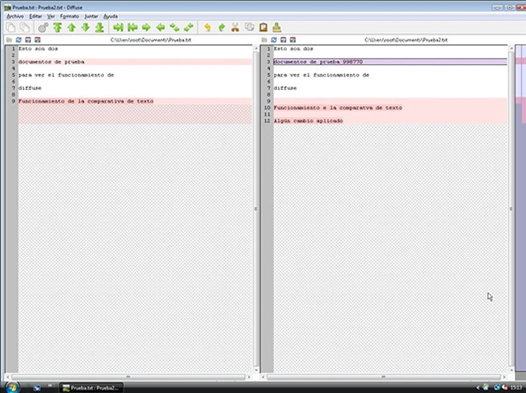Select 'documentos de prueba 998730' line
The height and width of the screenshot is (393, 526).
390,62
